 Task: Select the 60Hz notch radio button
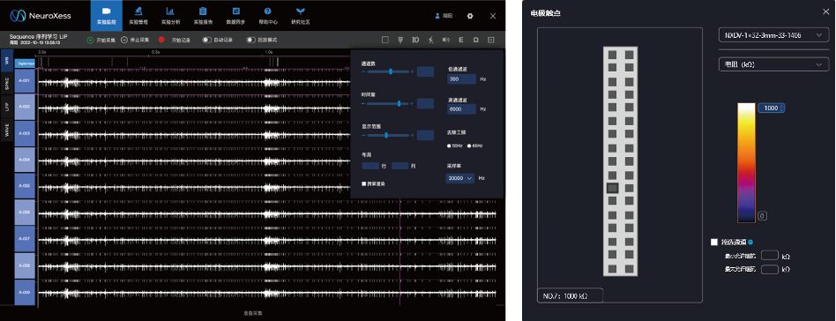click(x=470, y=146)
